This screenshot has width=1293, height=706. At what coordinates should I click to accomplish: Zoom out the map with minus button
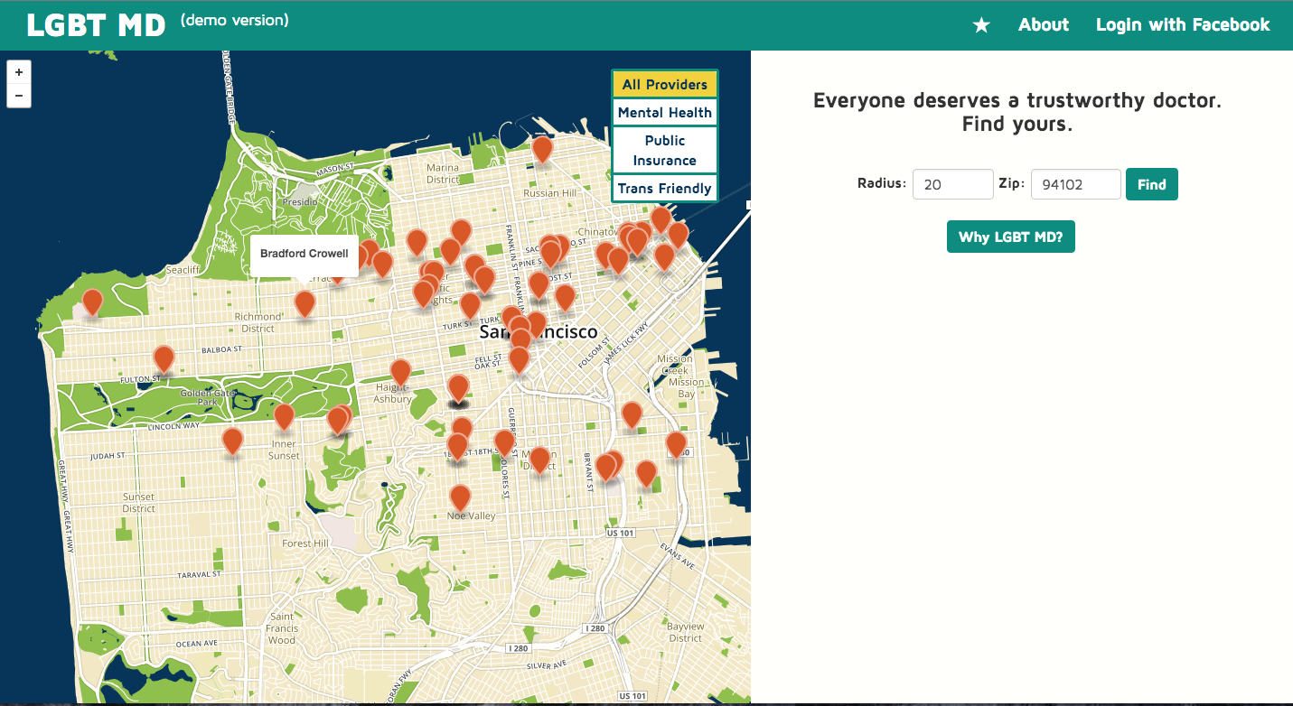tap(19, 96)
